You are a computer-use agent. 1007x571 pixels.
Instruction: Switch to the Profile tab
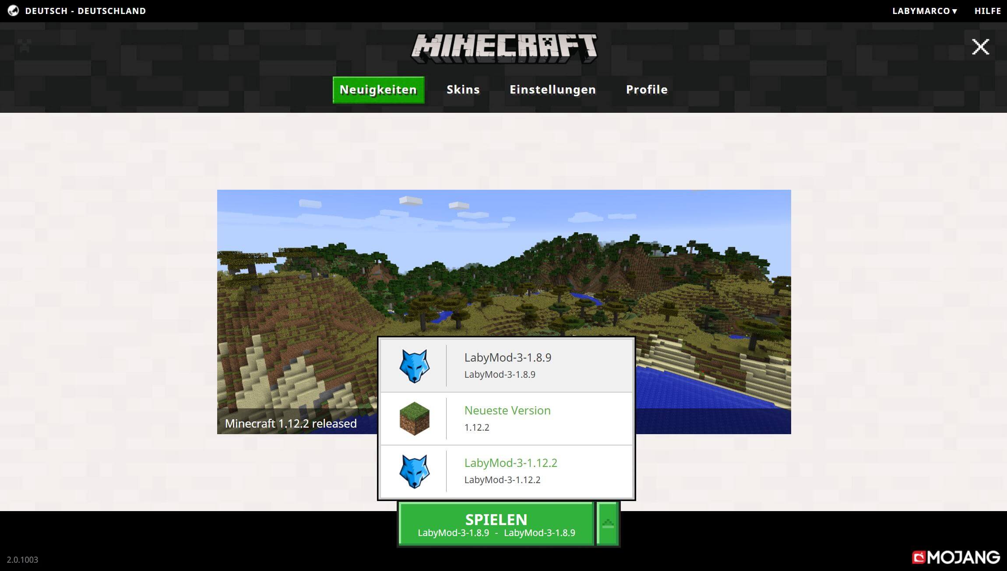[x=647, y=89]
